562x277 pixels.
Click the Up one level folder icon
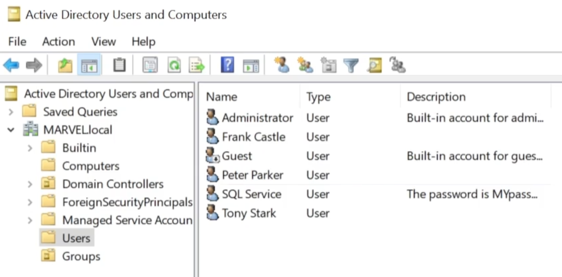click(x=65, y=65)
